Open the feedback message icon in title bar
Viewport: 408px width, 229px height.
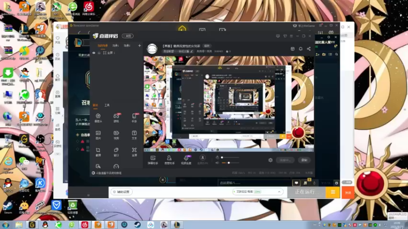pyautogui.click(x=278, y=36)
